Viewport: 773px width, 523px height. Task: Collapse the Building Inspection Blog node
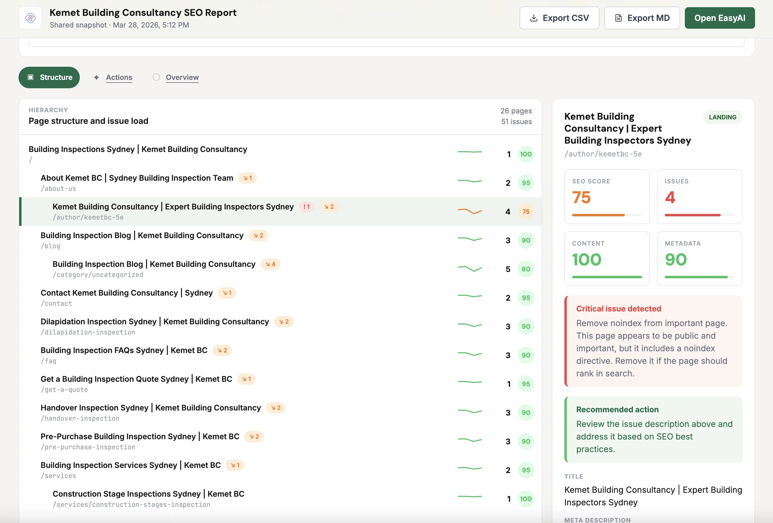[142, 235]
